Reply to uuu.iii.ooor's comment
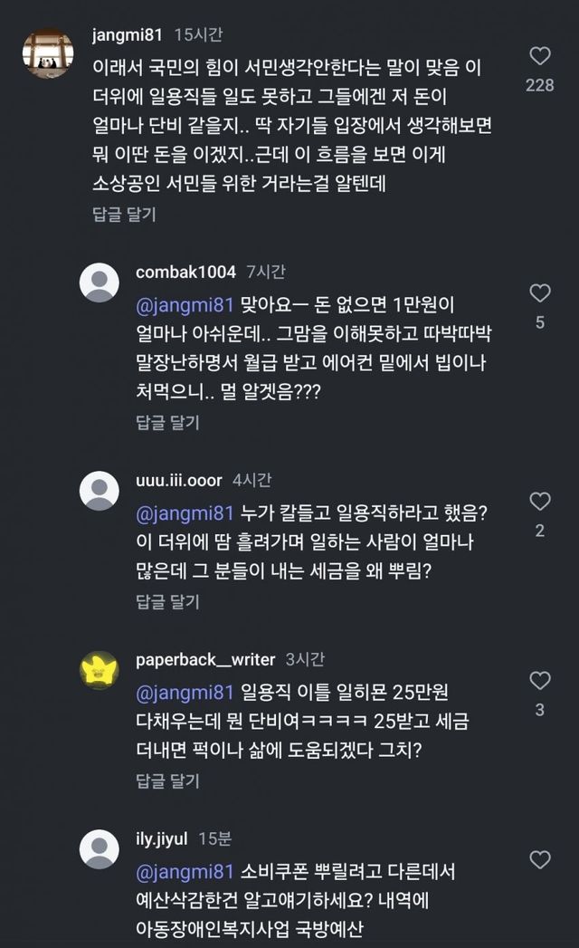 tap(167, 601)
